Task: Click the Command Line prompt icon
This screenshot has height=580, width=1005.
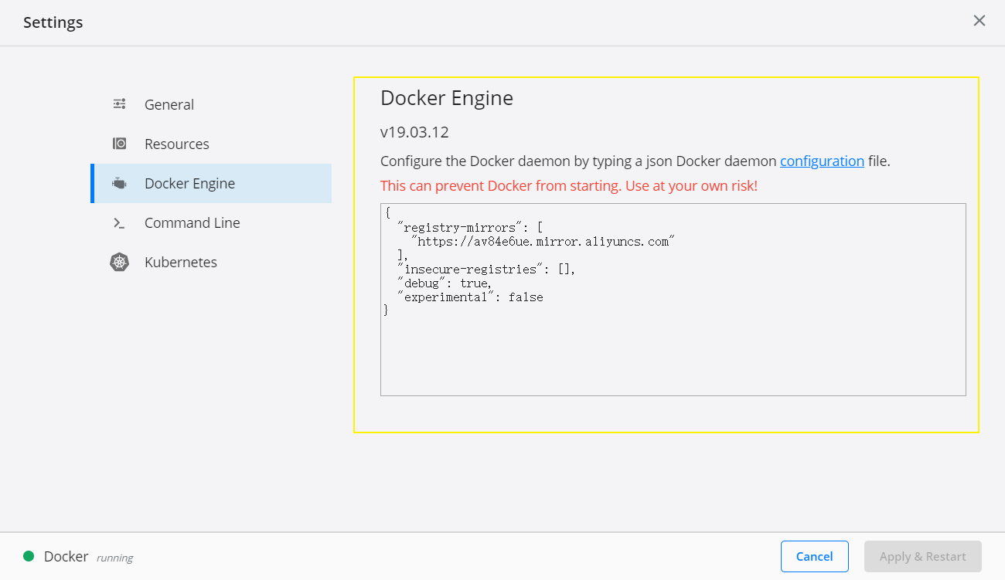Action: tap(119, 223)
